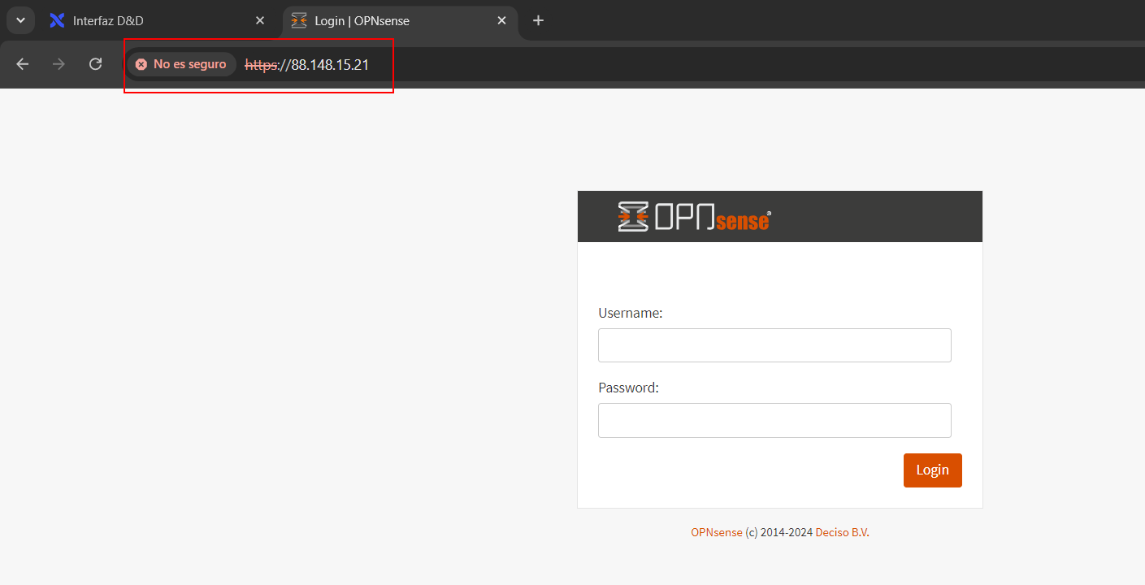The width and height of the screenshot is (1145, 585).
Task: Open the tab search dropdown chevron
Action: pos(20,20)
